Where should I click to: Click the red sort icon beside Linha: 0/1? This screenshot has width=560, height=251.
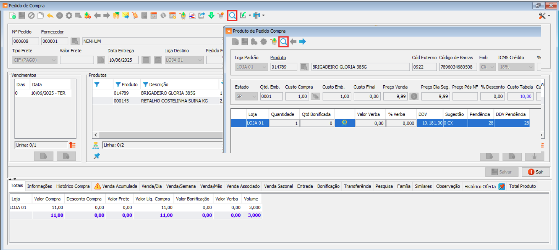point(72,145)
